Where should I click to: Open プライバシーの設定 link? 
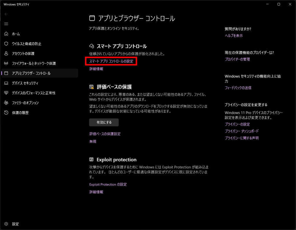[x=237, y=124]
